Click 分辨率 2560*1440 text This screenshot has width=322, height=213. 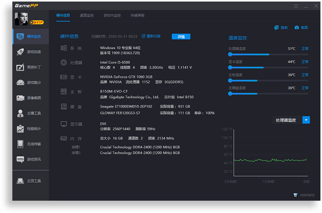(x=115, y=129)
